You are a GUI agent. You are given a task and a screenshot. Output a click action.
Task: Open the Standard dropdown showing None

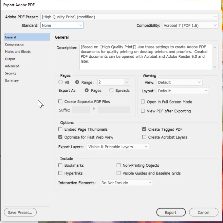pos(62,25)
